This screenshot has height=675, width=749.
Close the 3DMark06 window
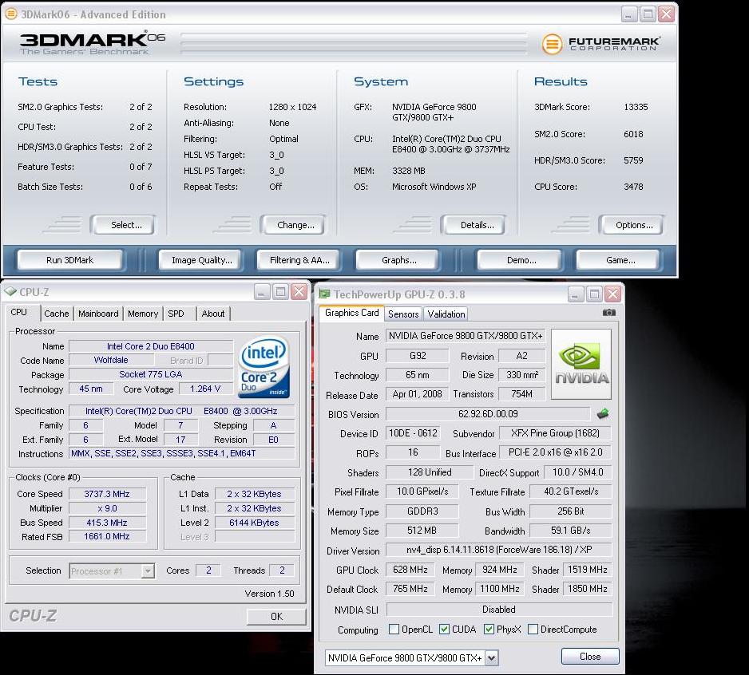point(666,14)
